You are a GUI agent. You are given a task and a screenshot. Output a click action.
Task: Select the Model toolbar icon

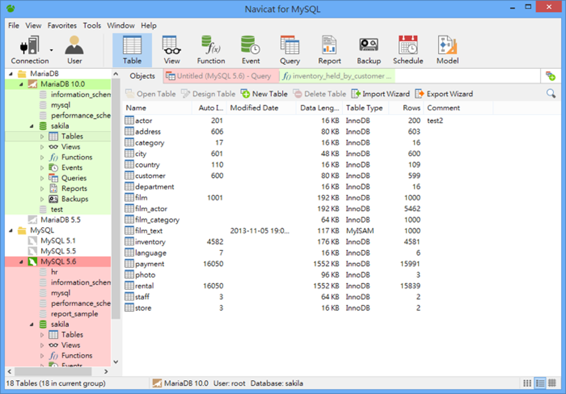click(x=447, y=50)
